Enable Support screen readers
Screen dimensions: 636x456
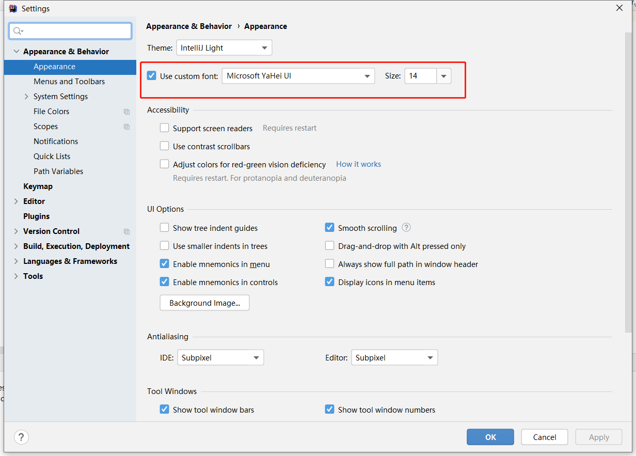click(165, 128)
